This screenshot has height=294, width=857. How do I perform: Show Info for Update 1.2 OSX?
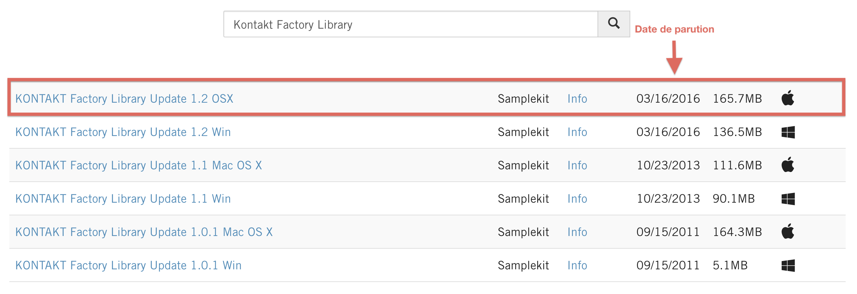point(577,99)
